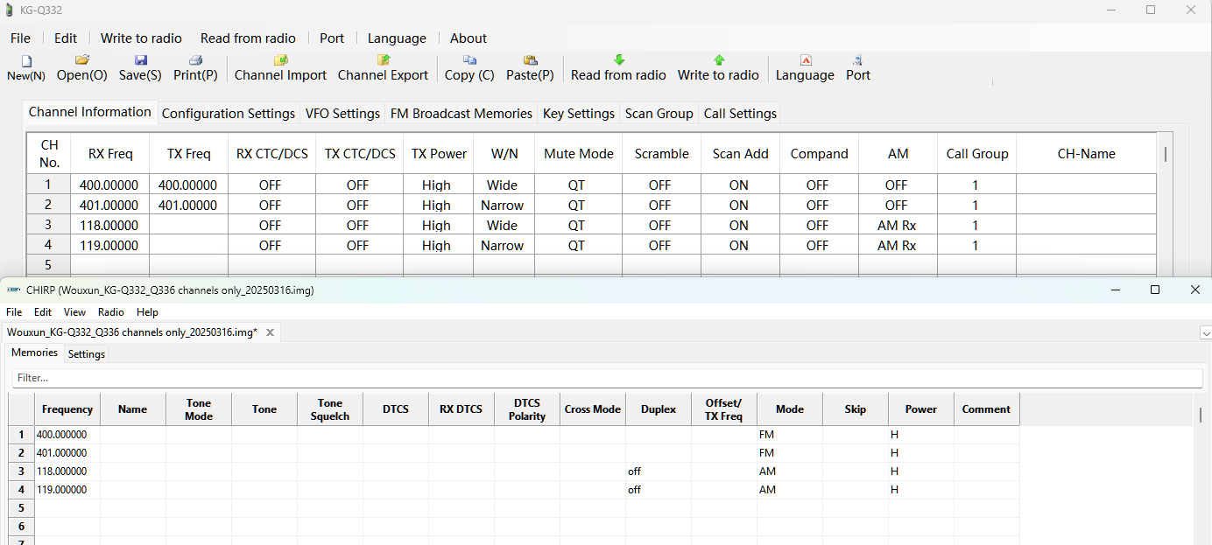Click the Open(O) folder icon
Image resolution: width=1212 pixels, height=545 pixels.
pos(82,60)
